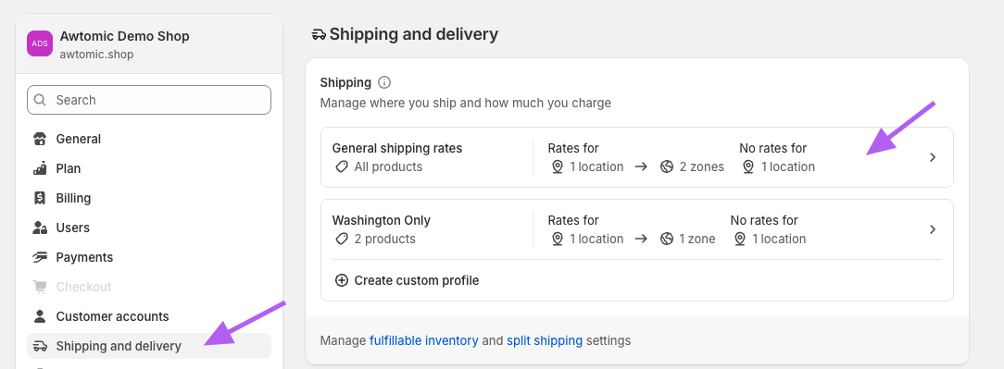Expand General shipping rates chevron
The image size is (1004, 369).
(933, 157)
